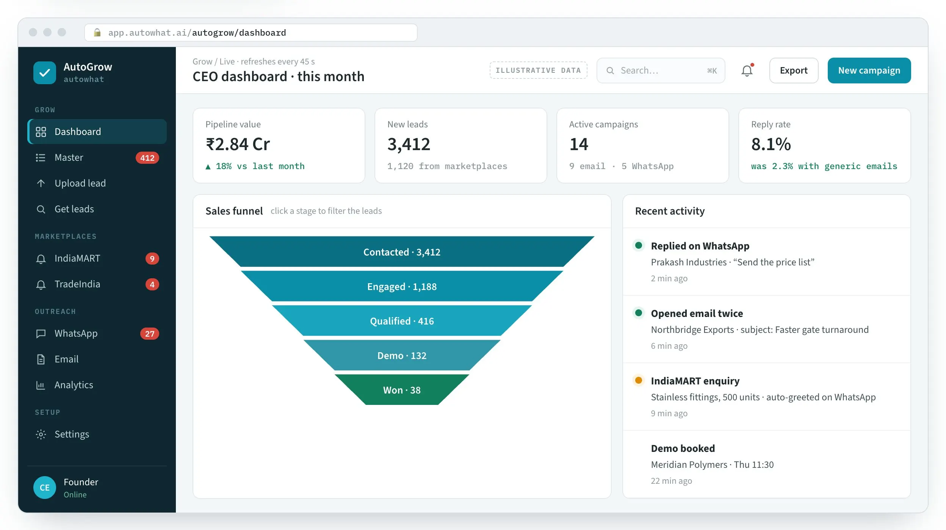Select IndiaMART marketplace
This screenshot has height=530, width=946.
(97, 259)
